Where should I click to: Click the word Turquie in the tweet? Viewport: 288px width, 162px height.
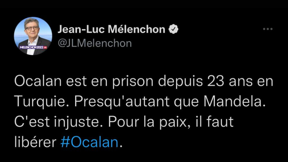[x=40, y=102]
